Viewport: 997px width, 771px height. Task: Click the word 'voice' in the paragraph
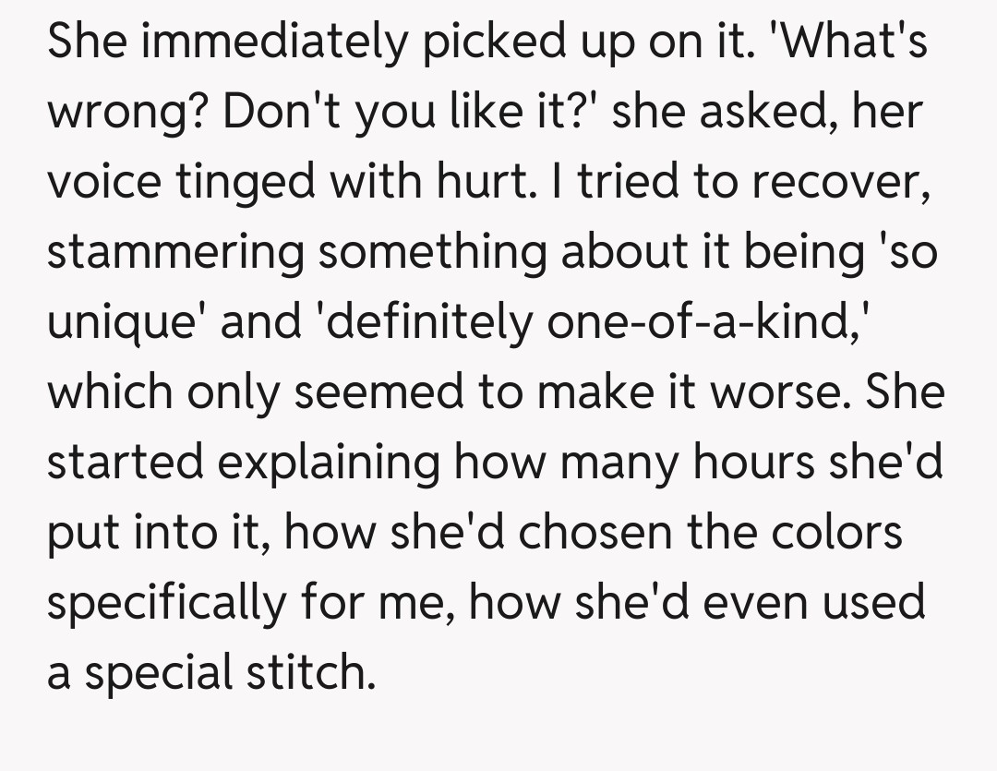click(97, 185)
